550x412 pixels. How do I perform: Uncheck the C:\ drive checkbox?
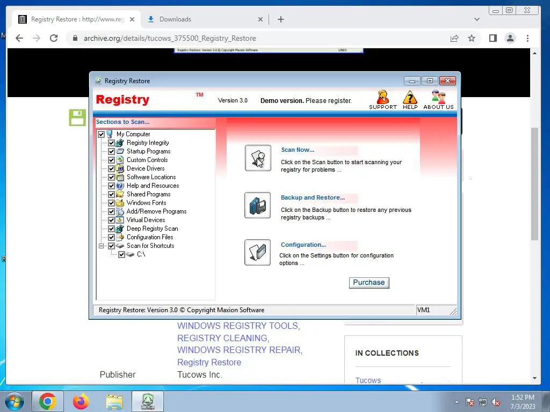pyautogui.click(x=122, y=254)
